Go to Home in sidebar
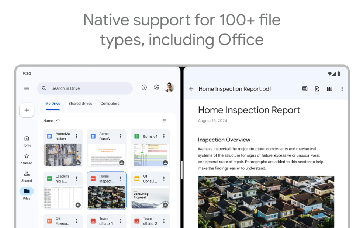 click(27, 141)
